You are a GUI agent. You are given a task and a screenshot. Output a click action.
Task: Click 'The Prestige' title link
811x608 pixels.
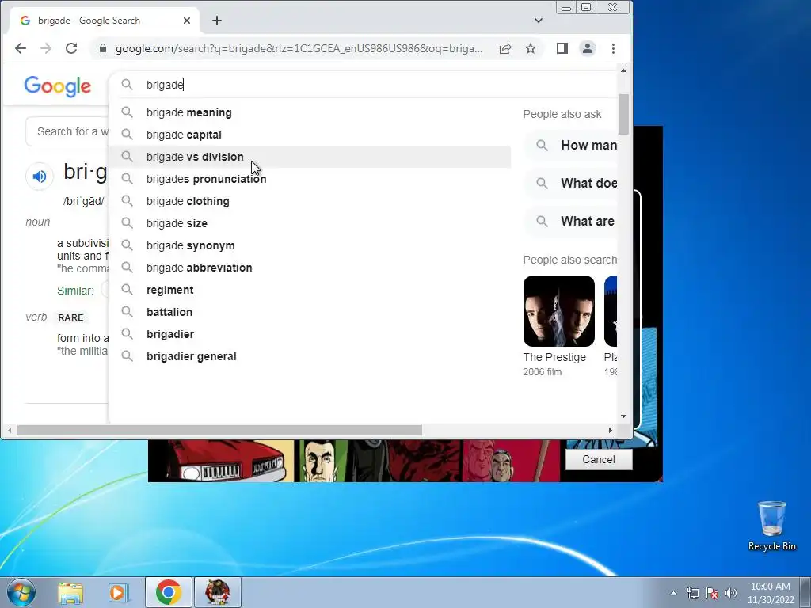coord(554,357)
